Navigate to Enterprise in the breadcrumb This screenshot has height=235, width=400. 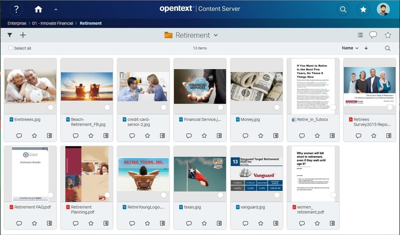(17, 23)
